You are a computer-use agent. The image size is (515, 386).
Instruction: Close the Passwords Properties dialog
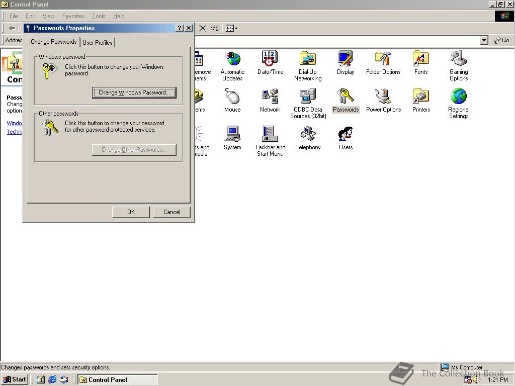tap(189, 28)
